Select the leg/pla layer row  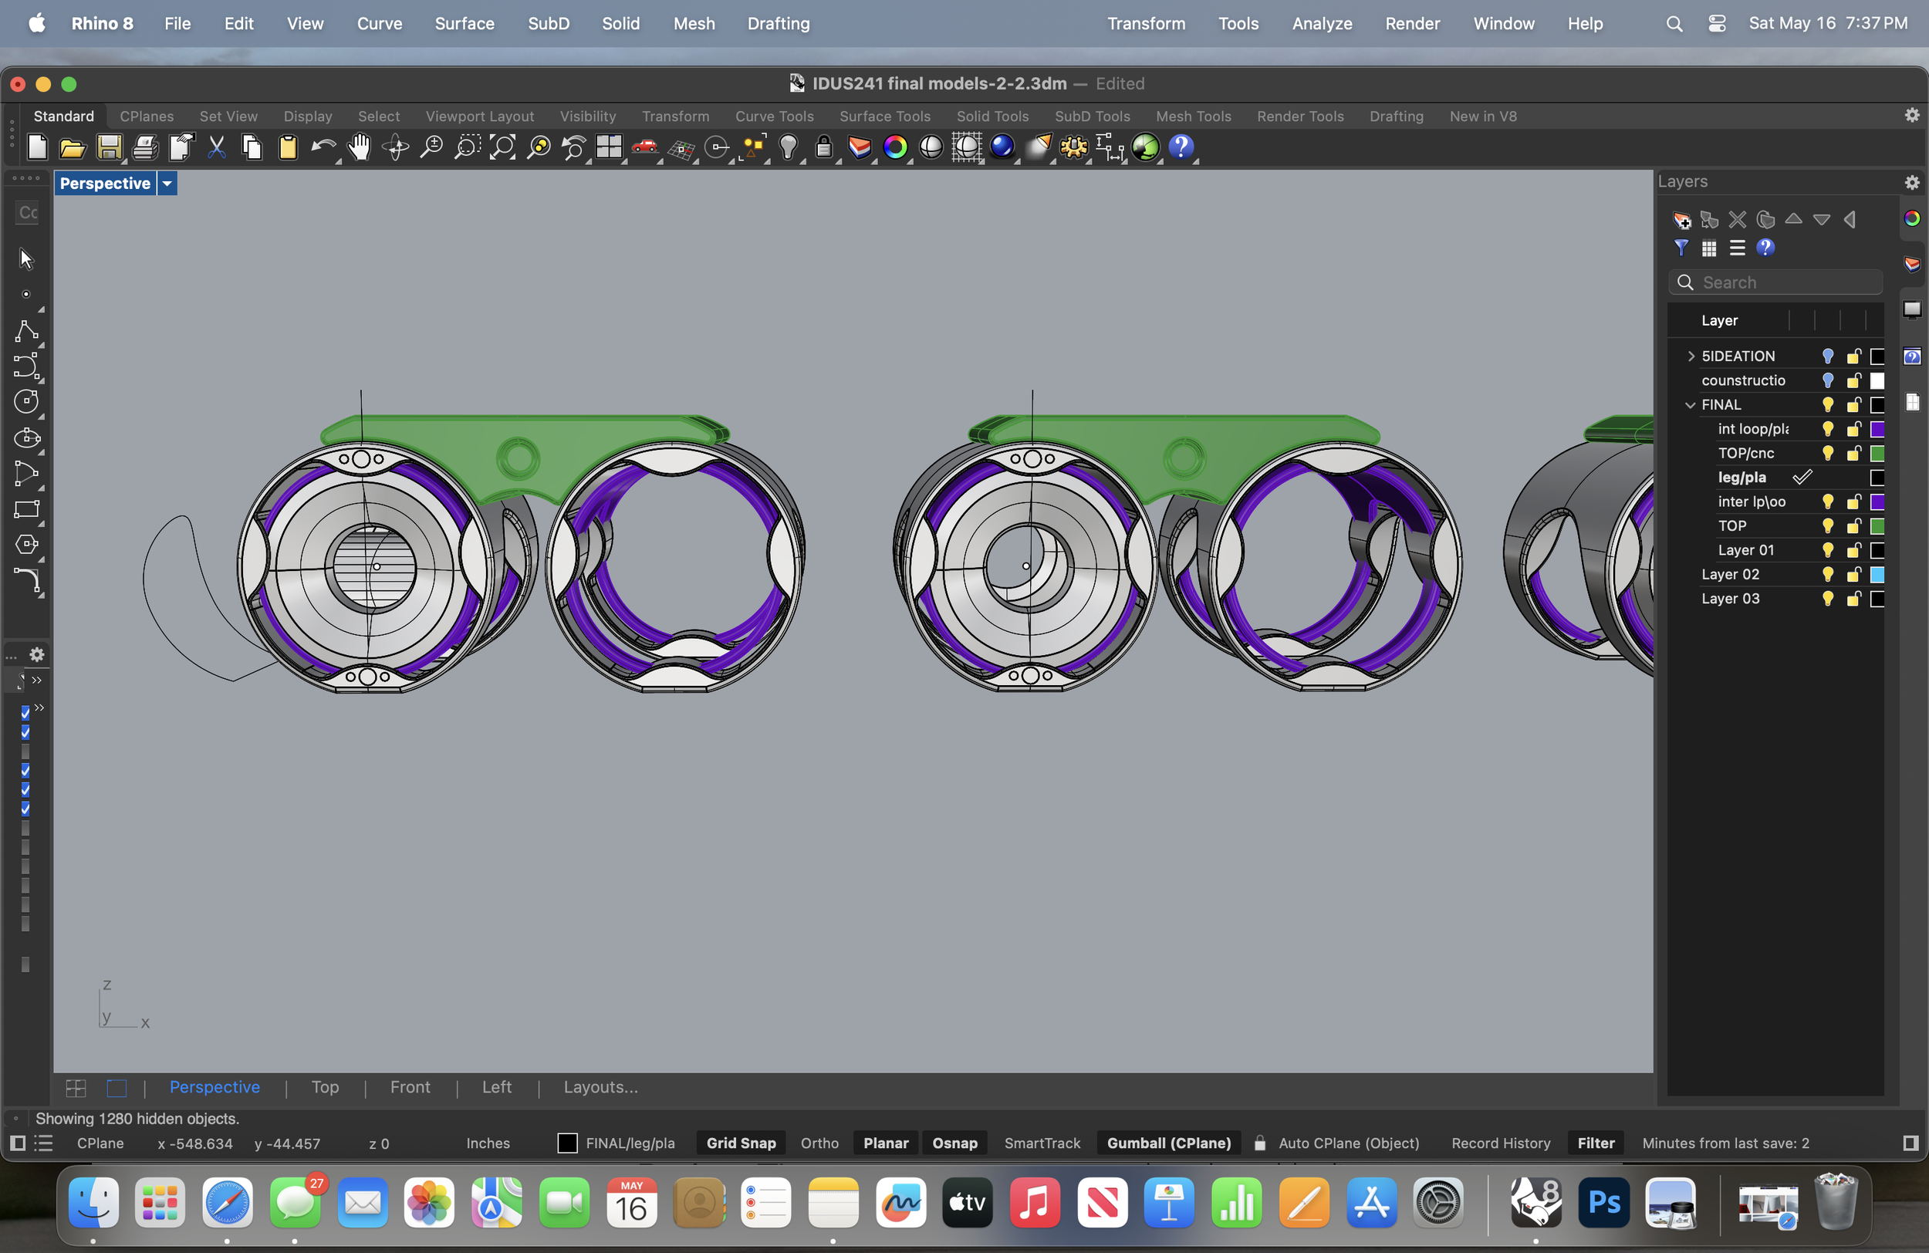coord(1775,478)
